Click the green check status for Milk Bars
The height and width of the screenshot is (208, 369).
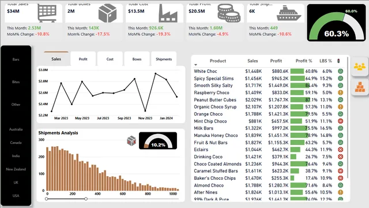tap(340, 128)
